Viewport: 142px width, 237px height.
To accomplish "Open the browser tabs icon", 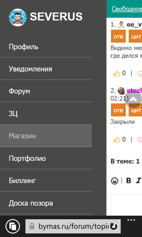I will point(13,226).
